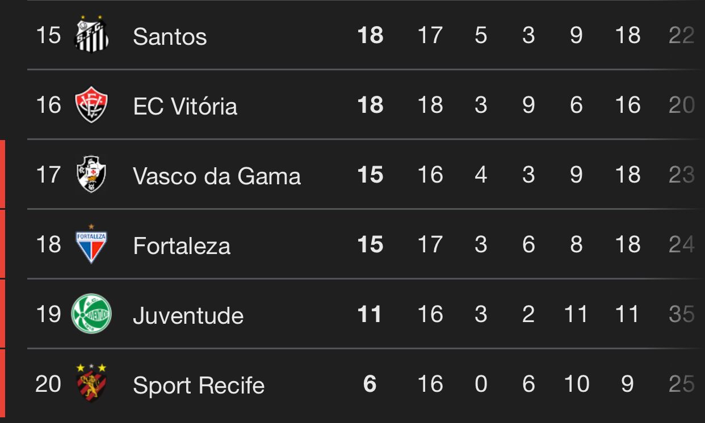Open the EC Vitória team page
This screenshot has width=705, height=423.
pyautogui.click(x=185, y=106)
